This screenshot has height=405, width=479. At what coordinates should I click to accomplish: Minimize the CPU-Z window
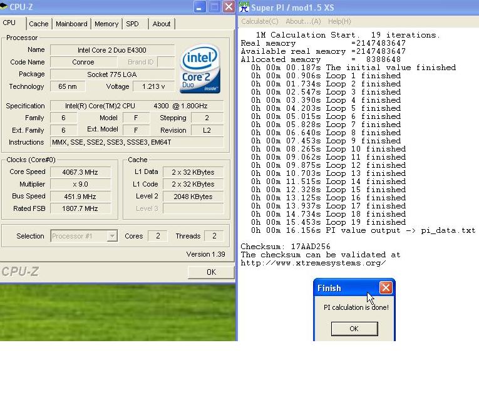pyautogui.click(x=199, y=7)
